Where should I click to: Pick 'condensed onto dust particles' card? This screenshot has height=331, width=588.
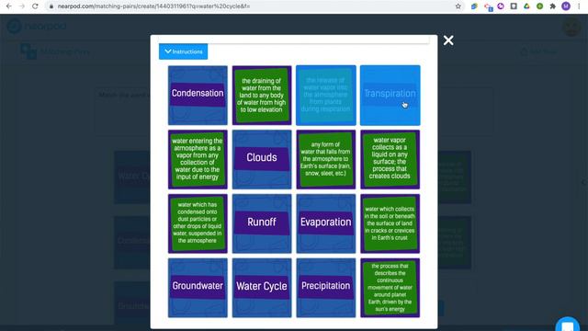[198, 223]
